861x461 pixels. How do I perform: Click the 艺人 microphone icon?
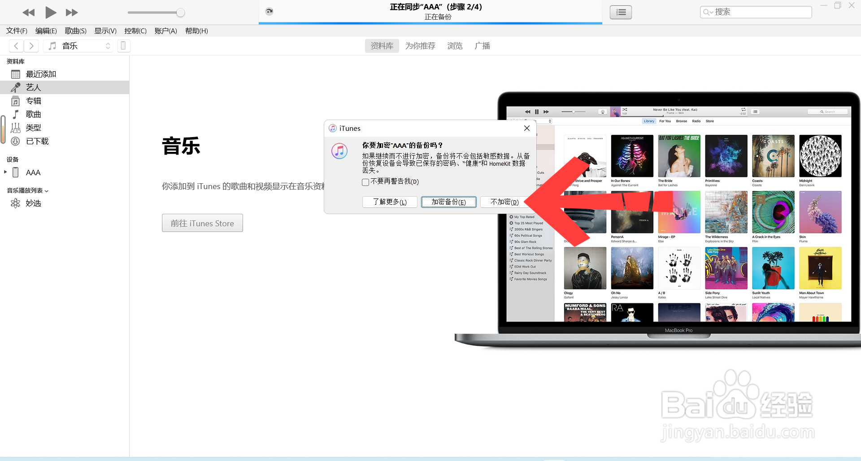click(x=16, y=87)
